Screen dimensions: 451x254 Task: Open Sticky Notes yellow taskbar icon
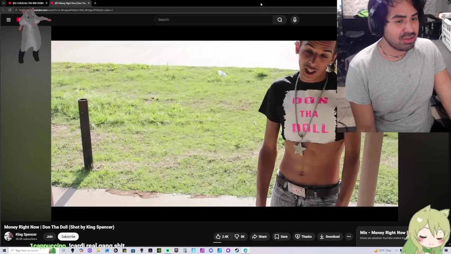point(124,250)
